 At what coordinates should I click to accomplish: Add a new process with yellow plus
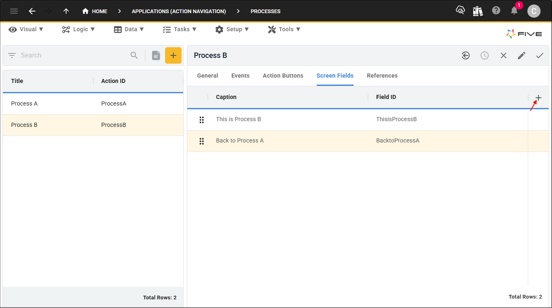click(173, 55)
